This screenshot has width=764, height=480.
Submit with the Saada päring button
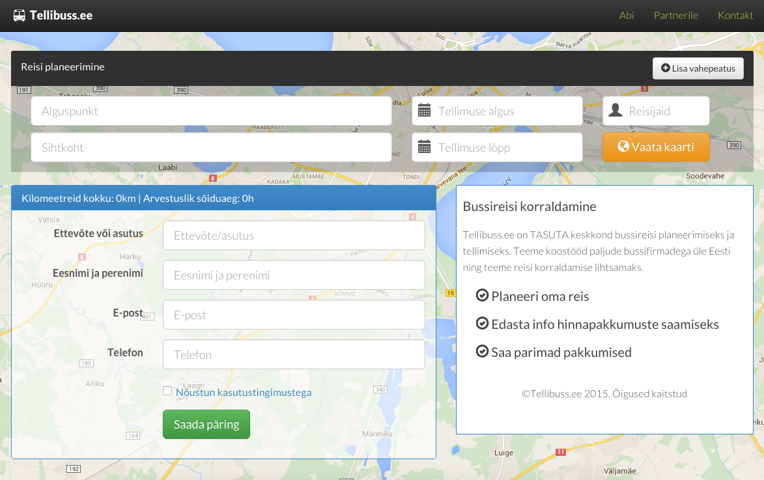[x=206, y=425]
